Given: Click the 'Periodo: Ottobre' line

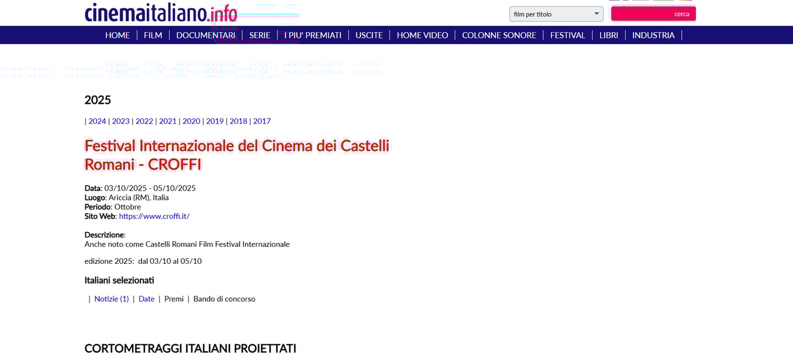Looking at the screenshot, I should coord(112,207).
